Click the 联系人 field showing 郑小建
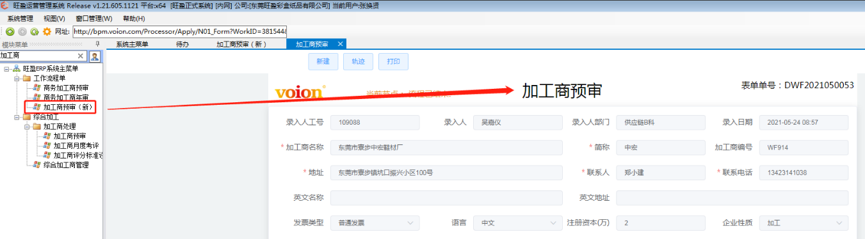Screen dimensions: 865x239 tap(660, 173)
